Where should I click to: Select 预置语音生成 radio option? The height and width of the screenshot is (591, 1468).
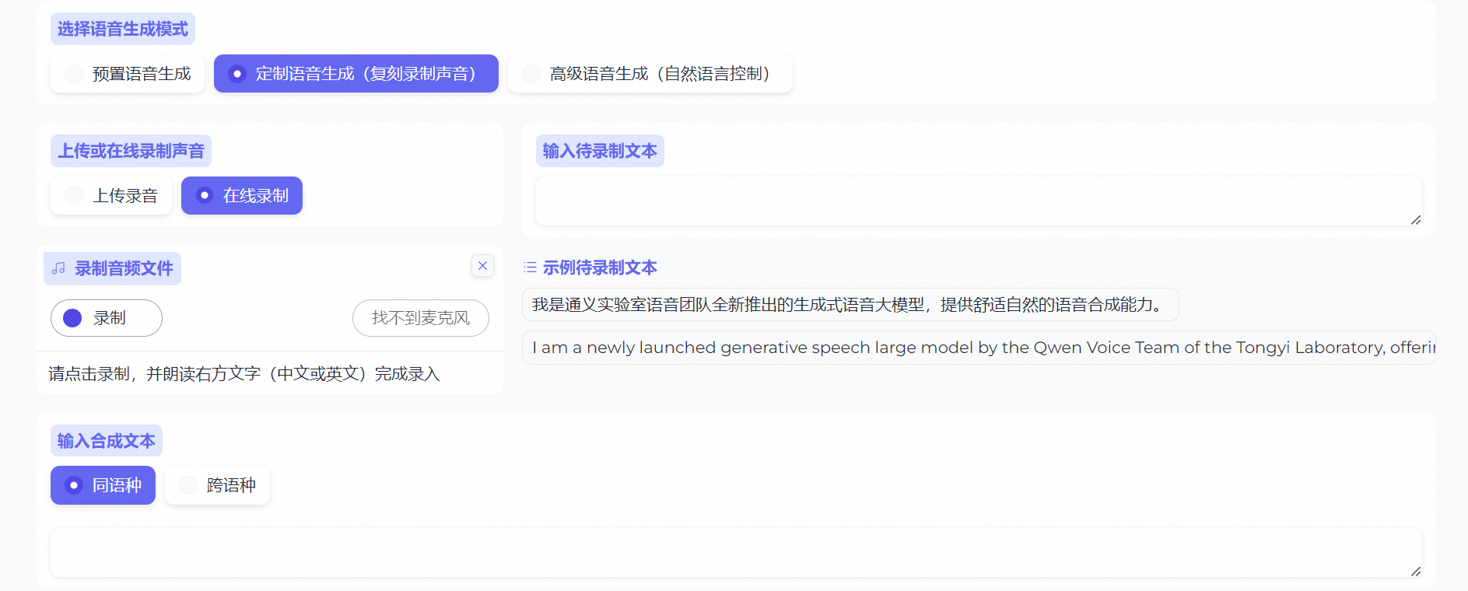128,74
